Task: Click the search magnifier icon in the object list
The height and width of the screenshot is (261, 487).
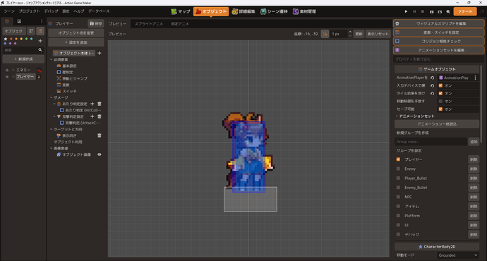Action: tap(40, 50)
